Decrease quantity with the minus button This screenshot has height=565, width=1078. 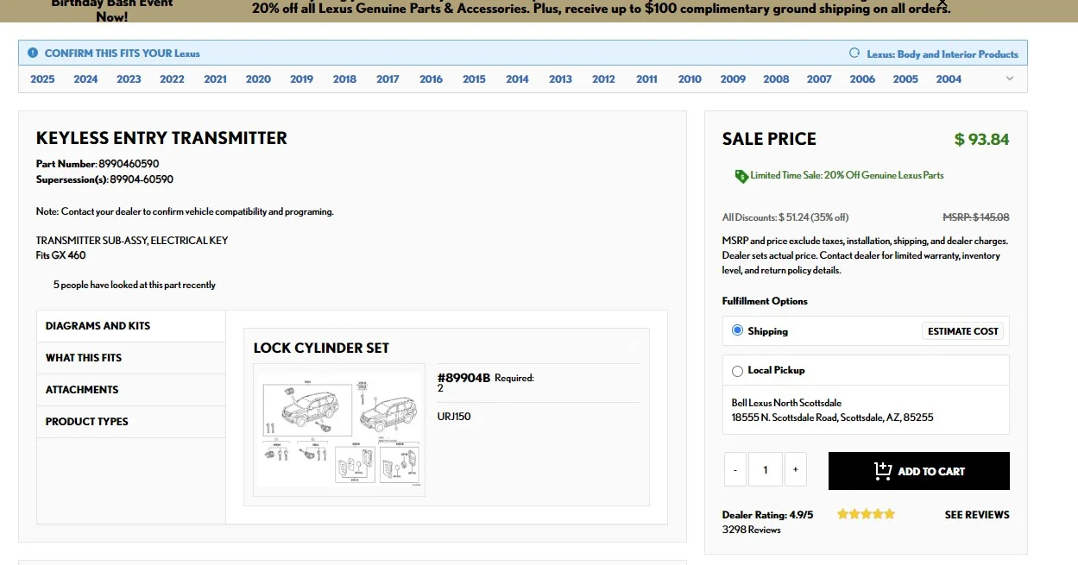tap(734, 470)
